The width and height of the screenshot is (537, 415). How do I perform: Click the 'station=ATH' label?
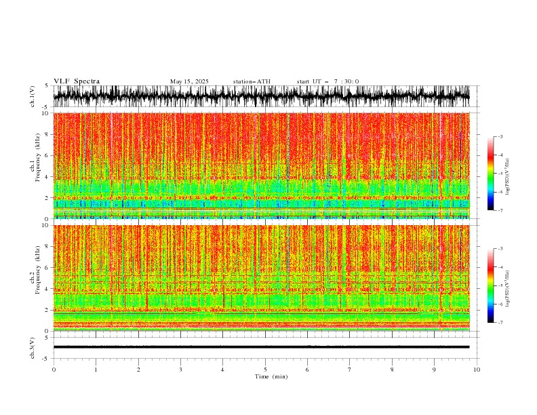tap(252, 81)
